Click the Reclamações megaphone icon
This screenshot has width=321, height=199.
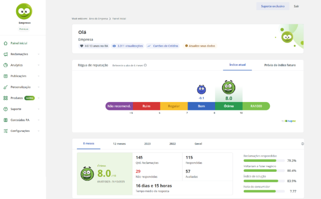point(6,54)
